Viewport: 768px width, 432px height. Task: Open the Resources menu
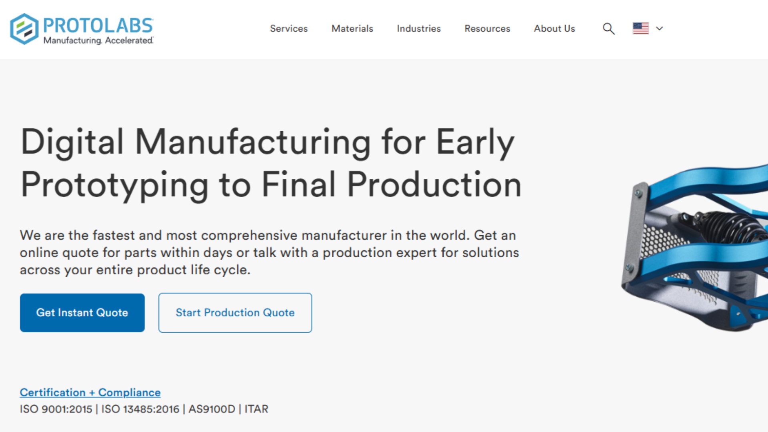pos(487,29)
